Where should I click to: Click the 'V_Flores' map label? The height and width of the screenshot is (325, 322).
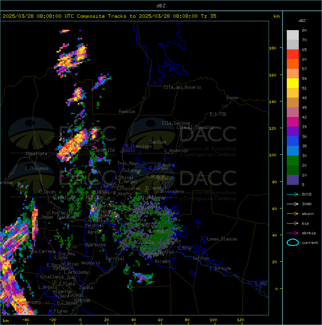click(x=58, y=311)
